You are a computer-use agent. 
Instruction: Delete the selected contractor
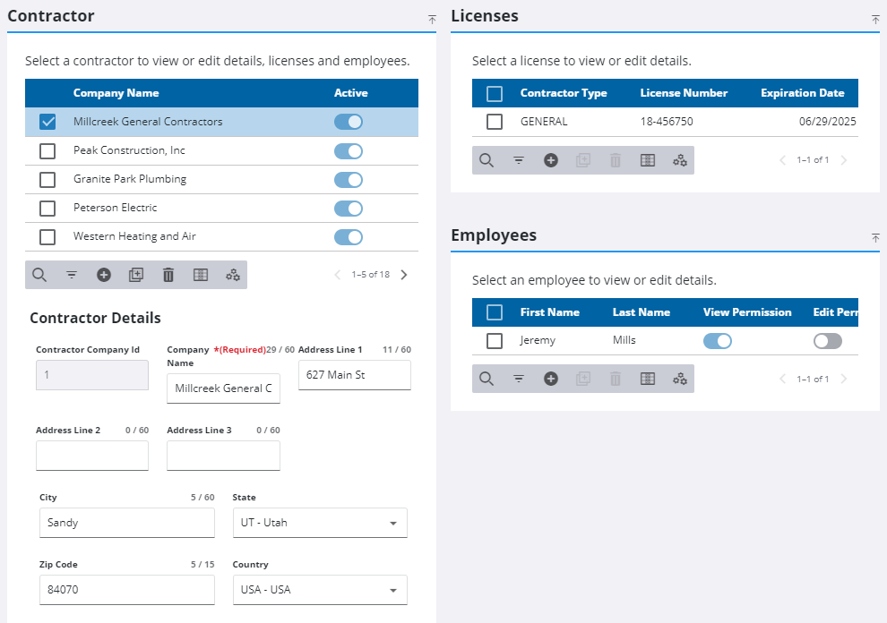(168, 275)
